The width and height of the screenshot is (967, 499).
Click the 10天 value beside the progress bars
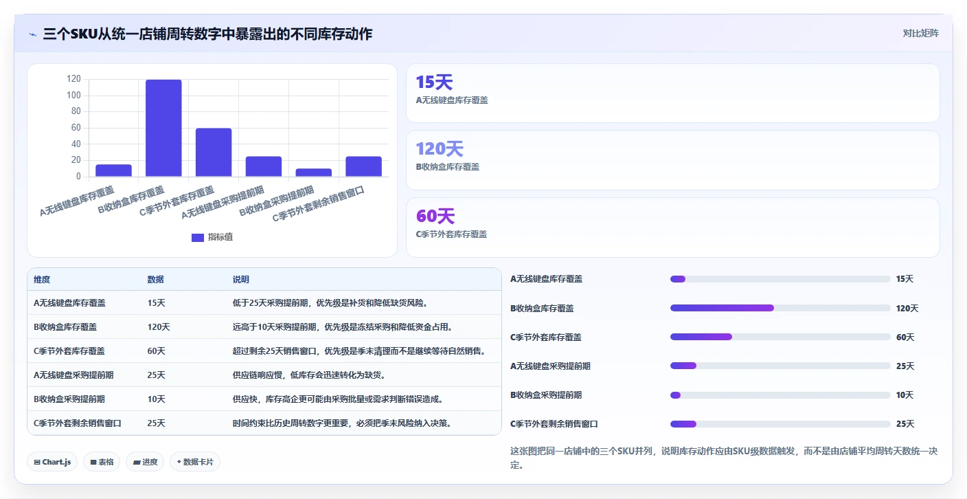pos(905,395)
